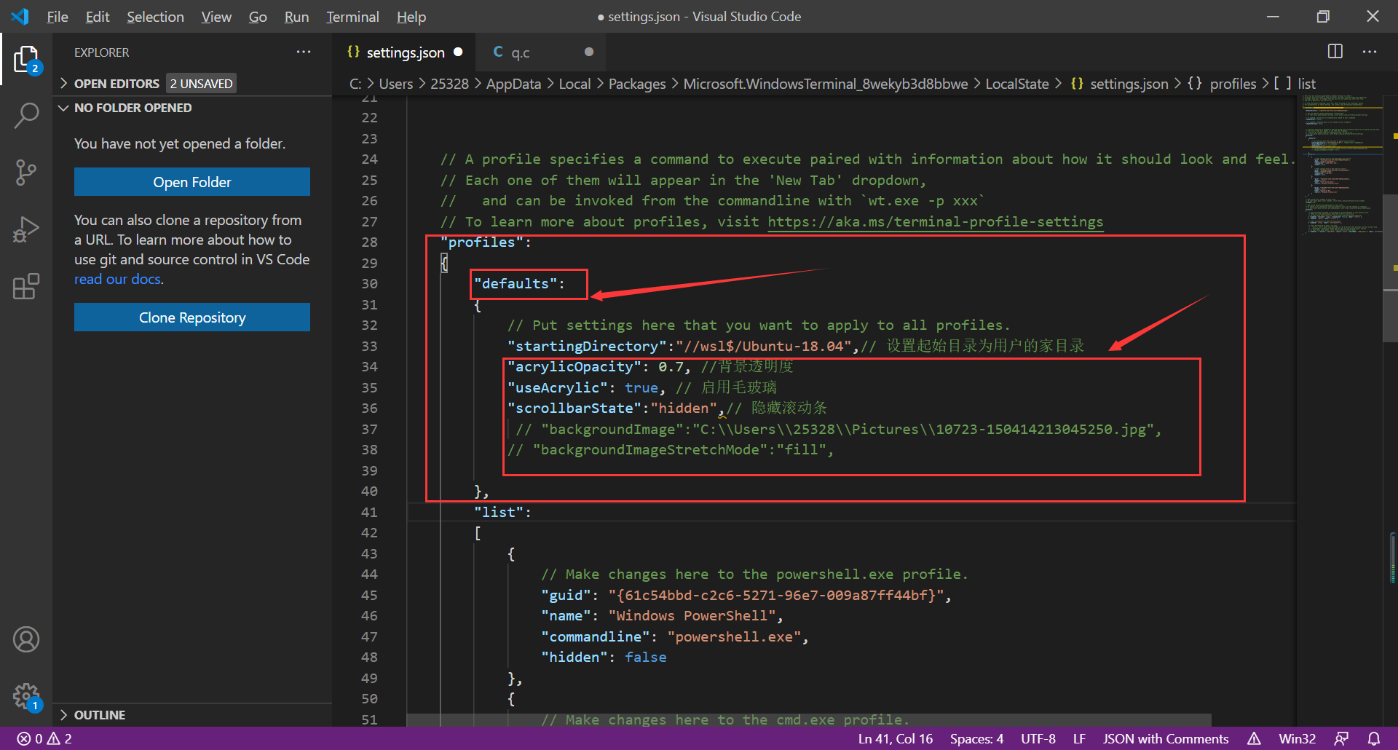Click the list breadcrumb segment
Screen dimensions: 1398x750
[x=1306, y=84]
